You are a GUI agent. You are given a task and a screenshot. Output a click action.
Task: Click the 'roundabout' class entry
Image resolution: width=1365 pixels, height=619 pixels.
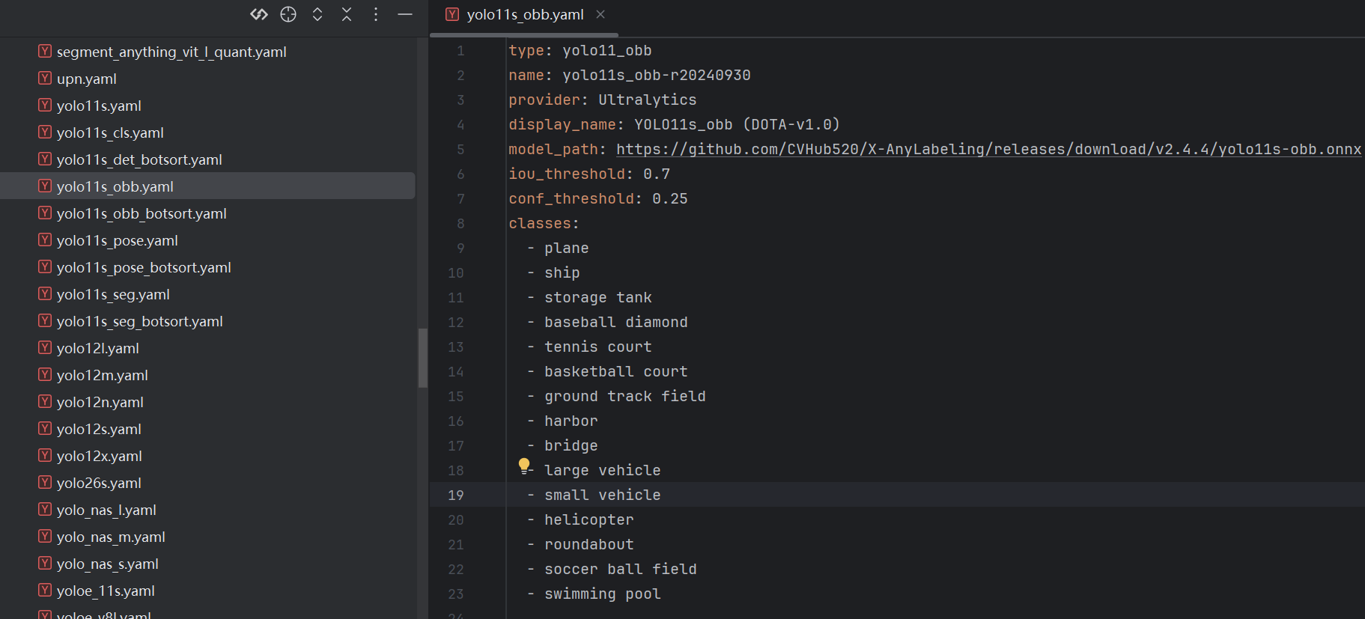click(x=589, y=544)
